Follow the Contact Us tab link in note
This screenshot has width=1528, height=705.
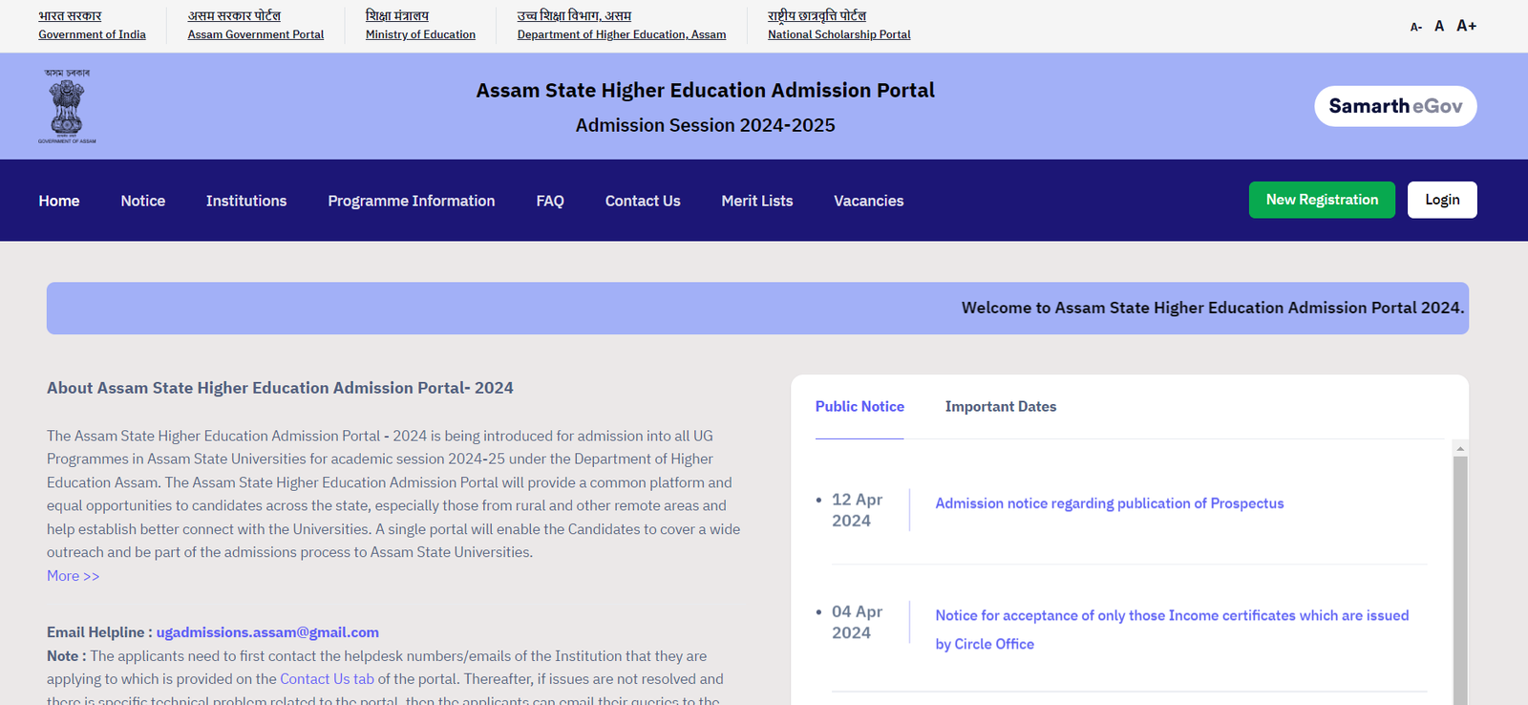pos(327,679)
